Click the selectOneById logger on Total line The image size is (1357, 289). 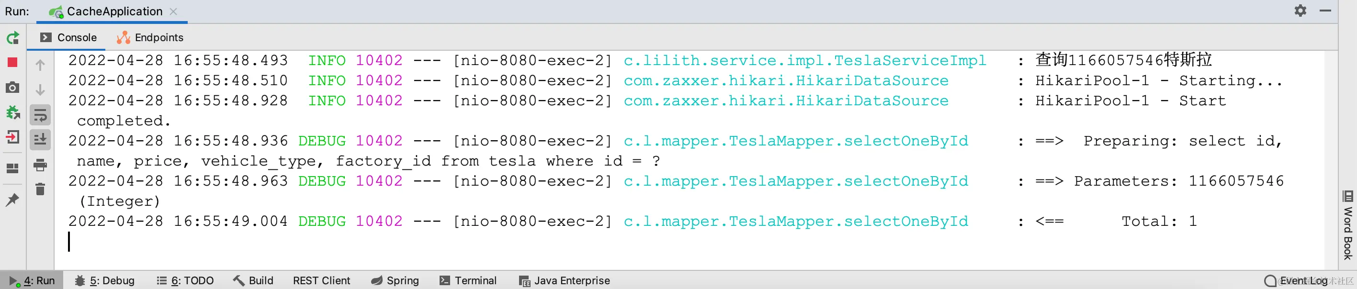click(796, 221)
